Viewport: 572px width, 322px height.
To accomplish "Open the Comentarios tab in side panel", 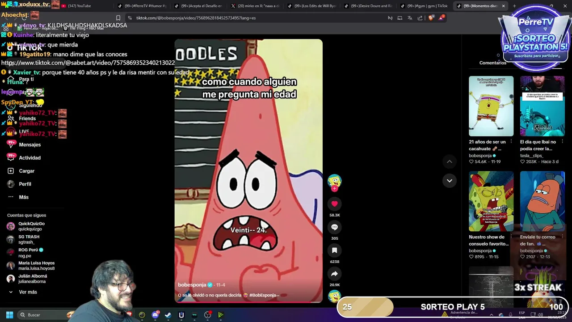I will pos(493,63).
